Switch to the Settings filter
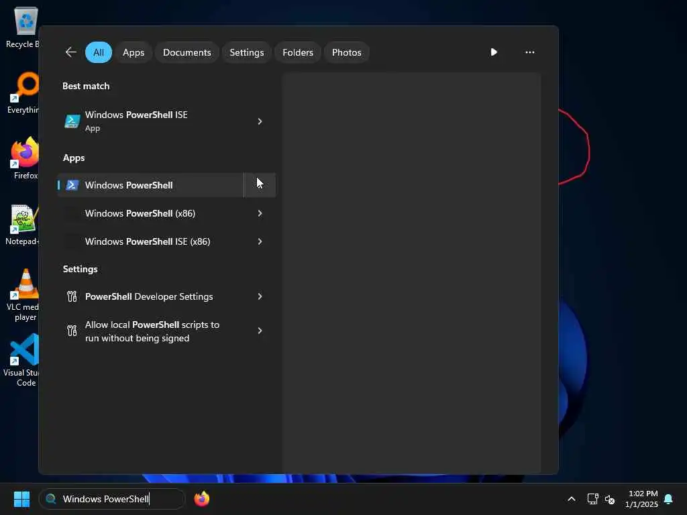 (x=247, y=52)
